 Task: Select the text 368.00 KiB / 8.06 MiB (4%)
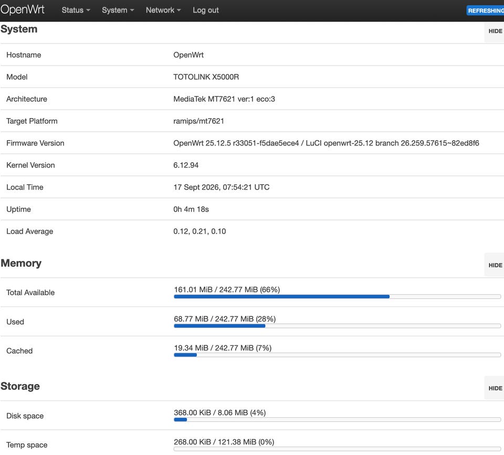coord(220,412)
